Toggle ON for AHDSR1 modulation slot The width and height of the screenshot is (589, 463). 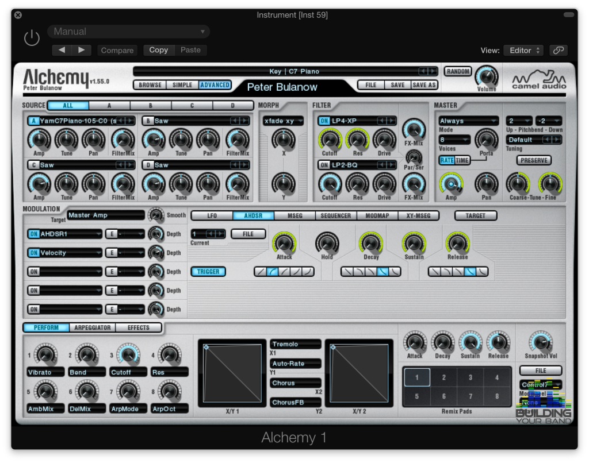(34, 234)
